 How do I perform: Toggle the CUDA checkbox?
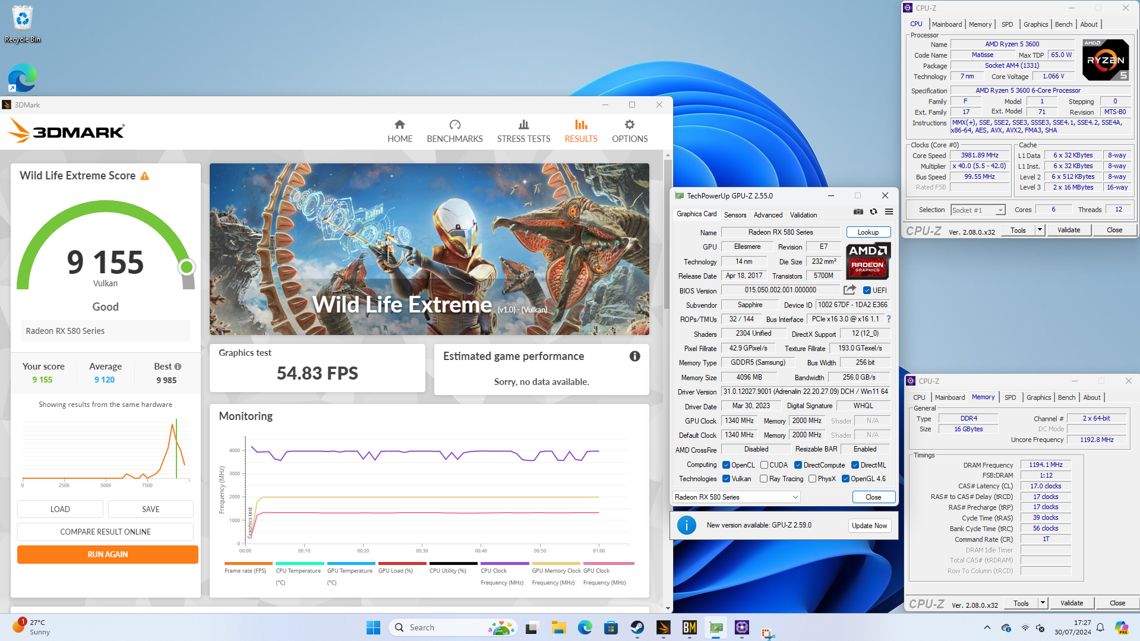click(x=764, y=465)
